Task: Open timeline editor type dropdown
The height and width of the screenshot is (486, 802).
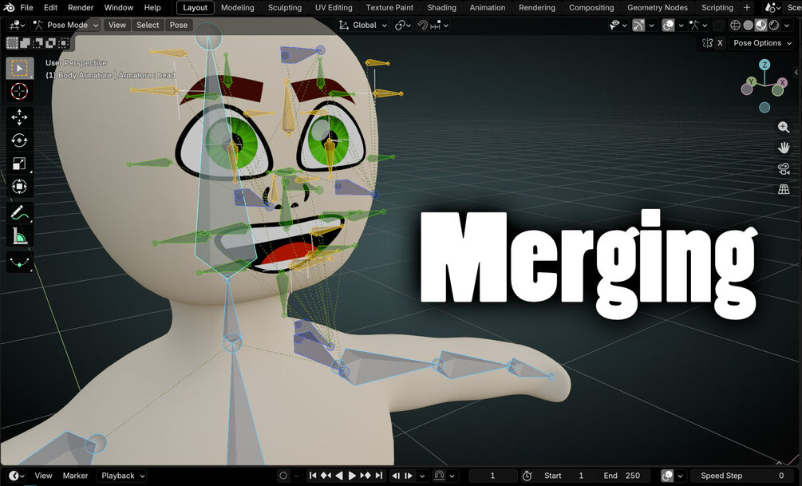Action: click(x=17, y=476)
